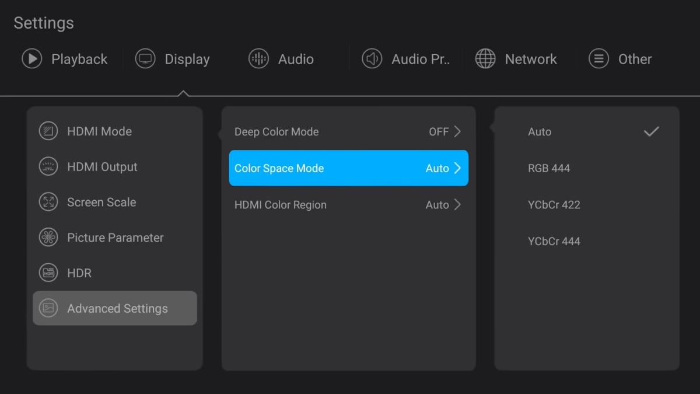Open HDMI Output settings
This screenshot has height=394, width=700.
coord(102,167)
